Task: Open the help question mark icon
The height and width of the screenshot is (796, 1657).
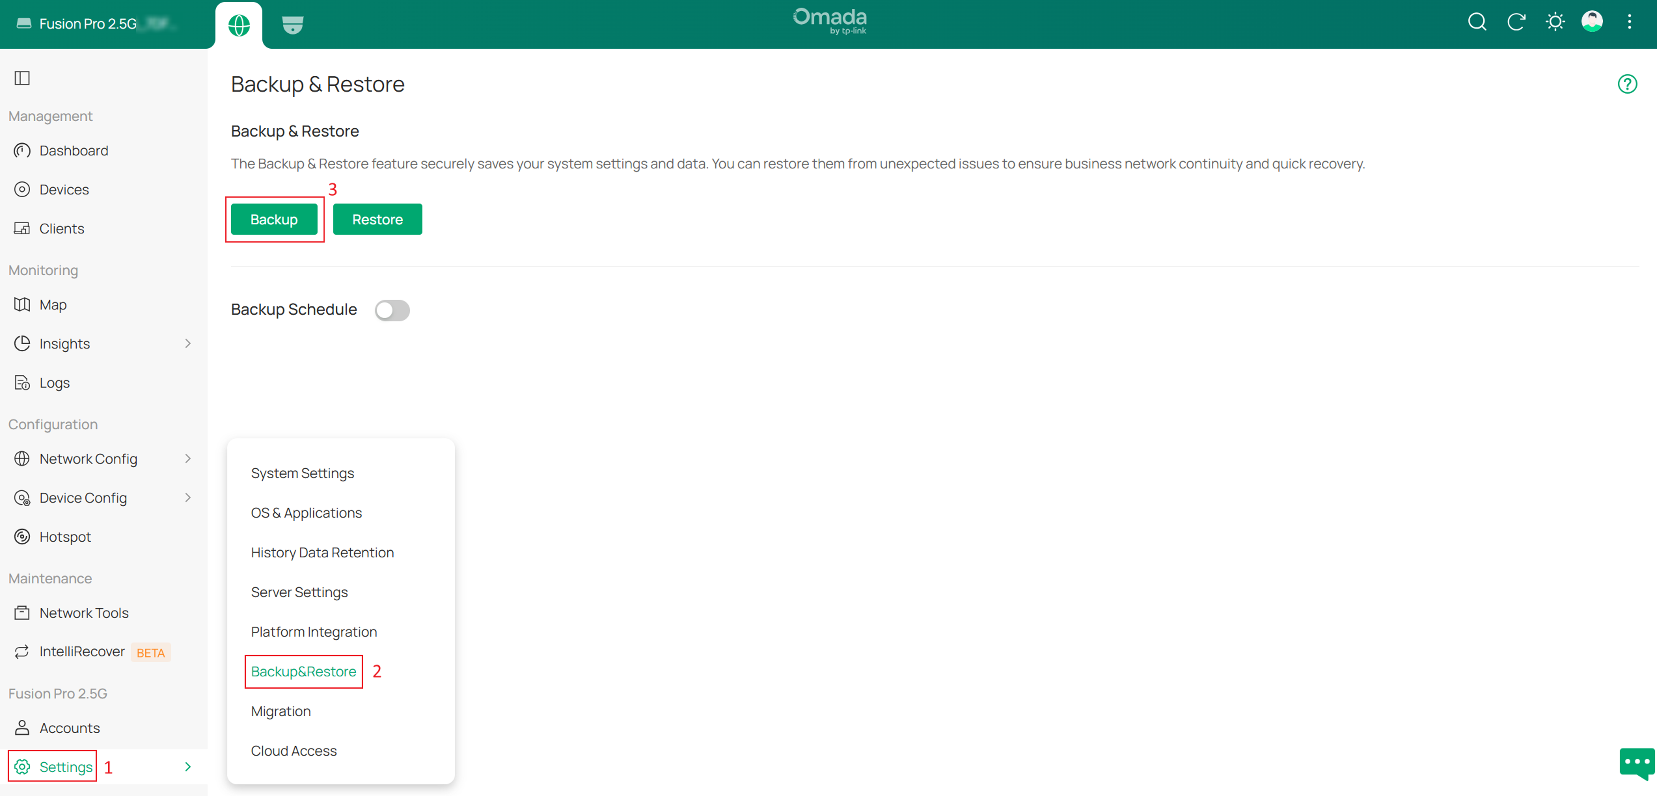Action: coord(1627,84)
